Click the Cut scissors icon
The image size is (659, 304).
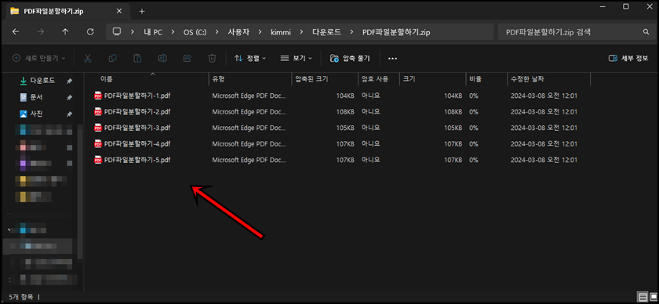(87, 58)
